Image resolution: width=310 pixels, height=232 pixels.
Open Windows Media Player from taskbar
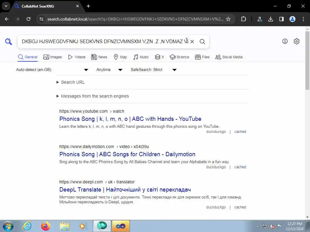tap(83, 226)
